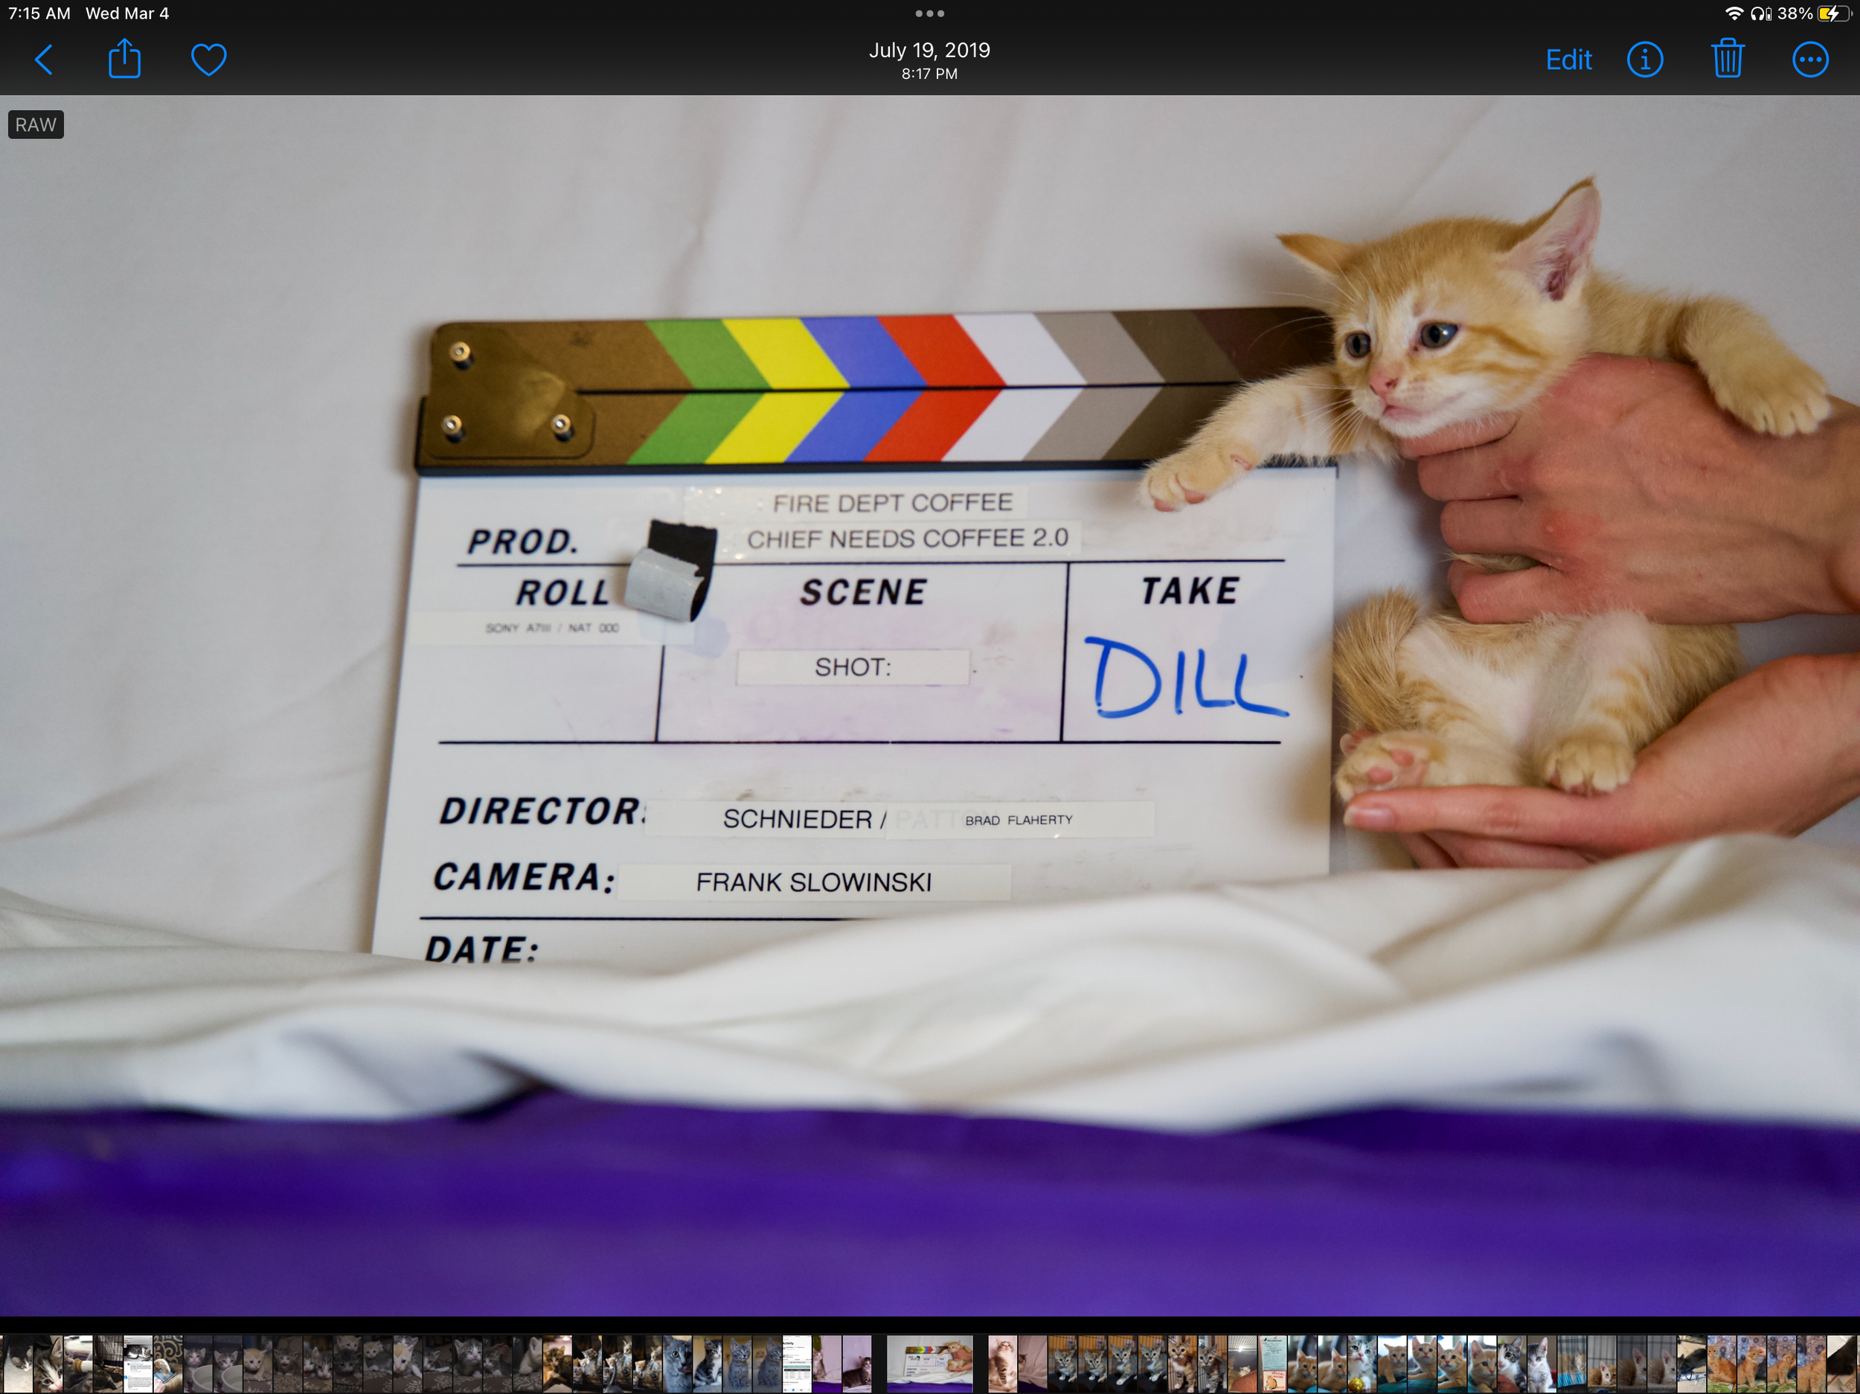Select the current clapperboard thumbnail in filmstrip

click(x=930, y=1364)
